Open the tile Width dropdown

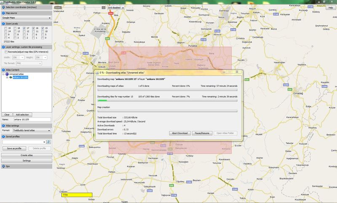point(22,58)
